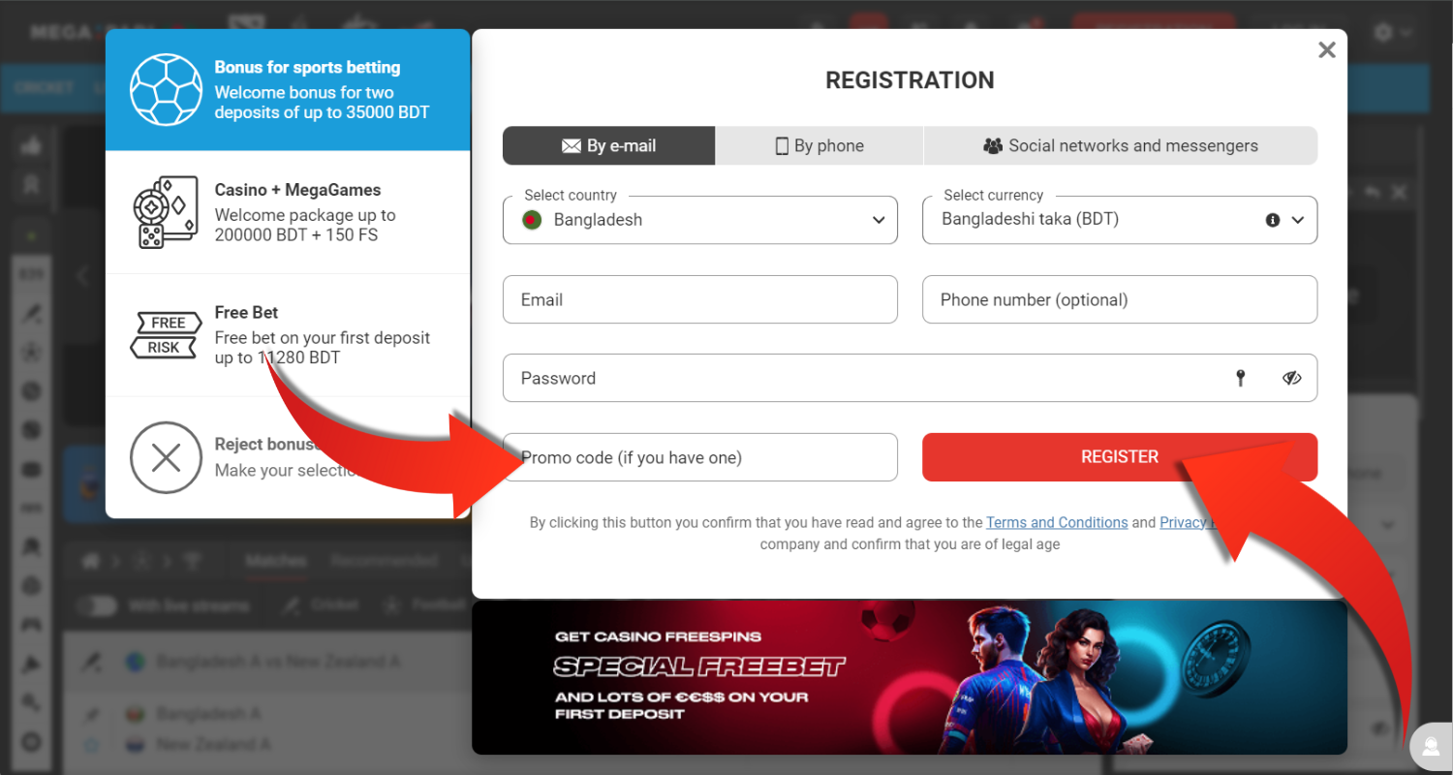Screen dimensions: 1453x775
Task: Click the soccer ball sports bonus icon
Action: point(166,89)
